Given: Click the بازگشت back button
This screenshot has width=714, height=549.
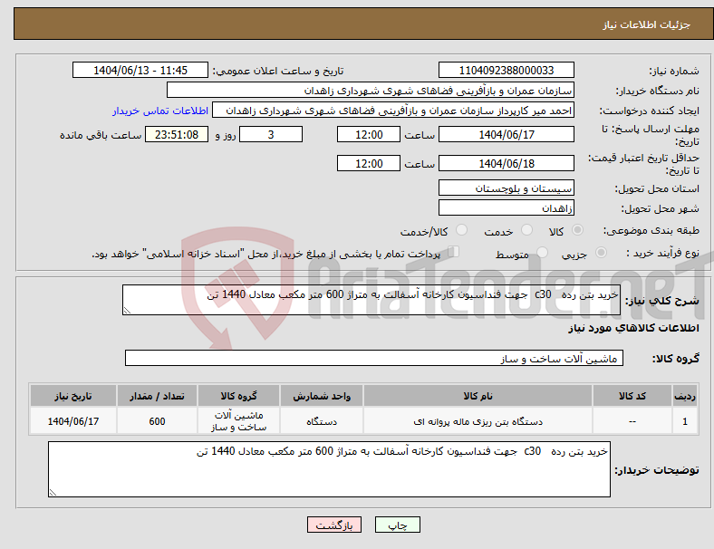Looking at the screenshot, I should click(334, 525).
